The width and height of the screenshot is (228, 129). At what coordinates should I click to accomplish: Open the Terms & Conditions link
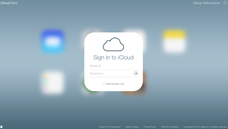(x=170, y=127)
